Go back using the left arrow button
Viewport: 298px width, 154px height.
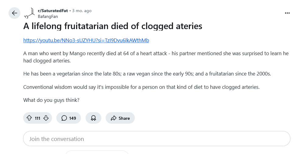coord(14,13)
